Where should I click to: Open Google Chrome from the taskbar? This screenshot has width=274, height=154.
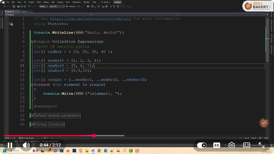click(x=99, y=151)
